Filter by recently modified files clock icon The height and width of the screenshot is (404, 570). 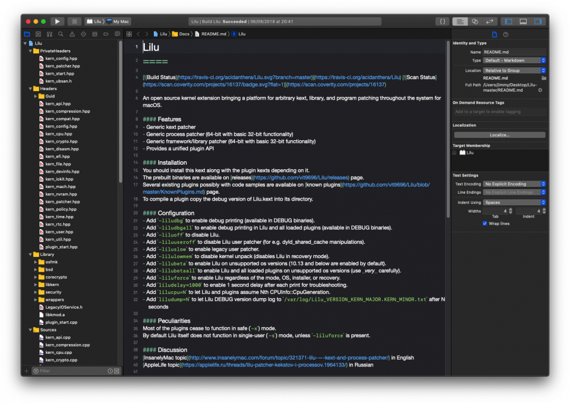click(x=110, y=371)
